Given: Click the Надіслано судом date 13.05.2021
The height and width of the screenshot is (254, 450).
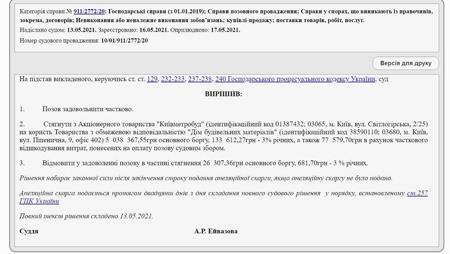Looking at the screenshot, I should [x=82, y=30].
